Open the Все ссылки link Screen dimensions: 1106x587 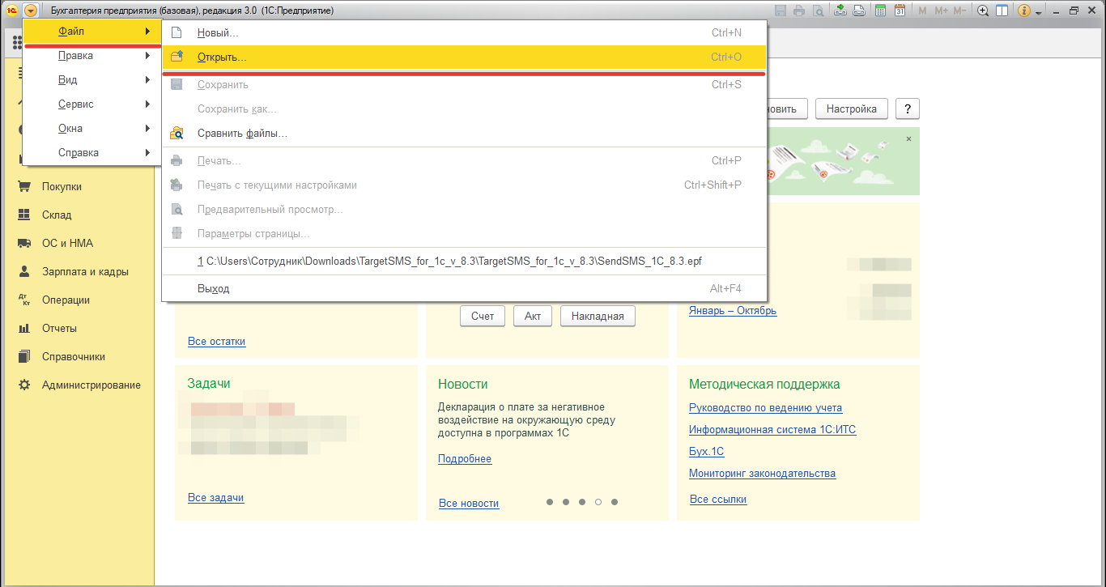(x=718, y=500)
